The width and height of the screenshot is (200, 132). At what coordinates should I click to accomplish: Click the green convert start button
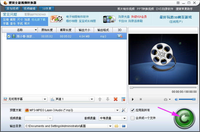(184, 118)
